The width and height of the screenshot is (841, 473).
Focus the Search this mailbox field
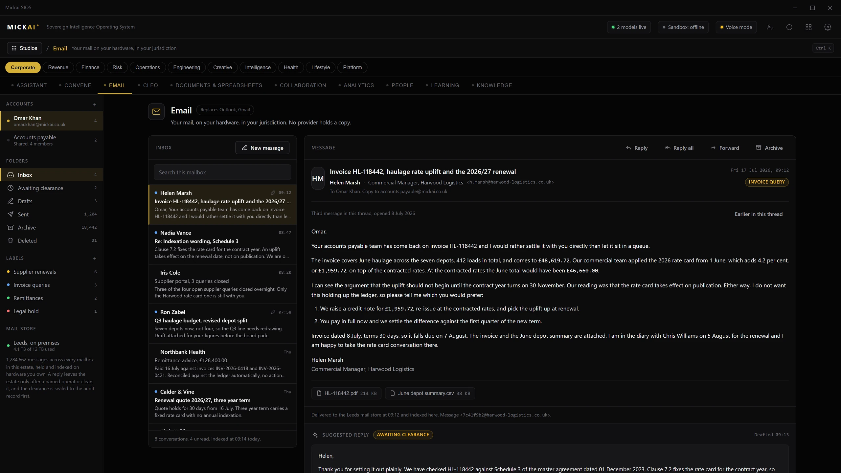[222, 172]
